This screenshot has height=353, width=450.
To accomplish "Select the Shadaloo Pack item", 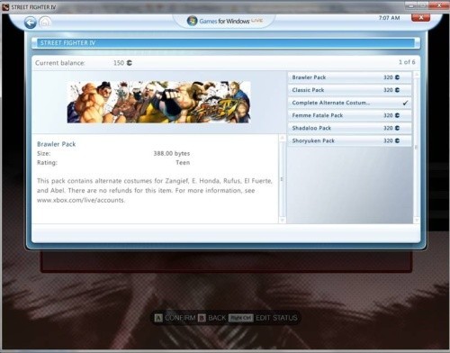I will pyautogui.click(x=350, y=128).
